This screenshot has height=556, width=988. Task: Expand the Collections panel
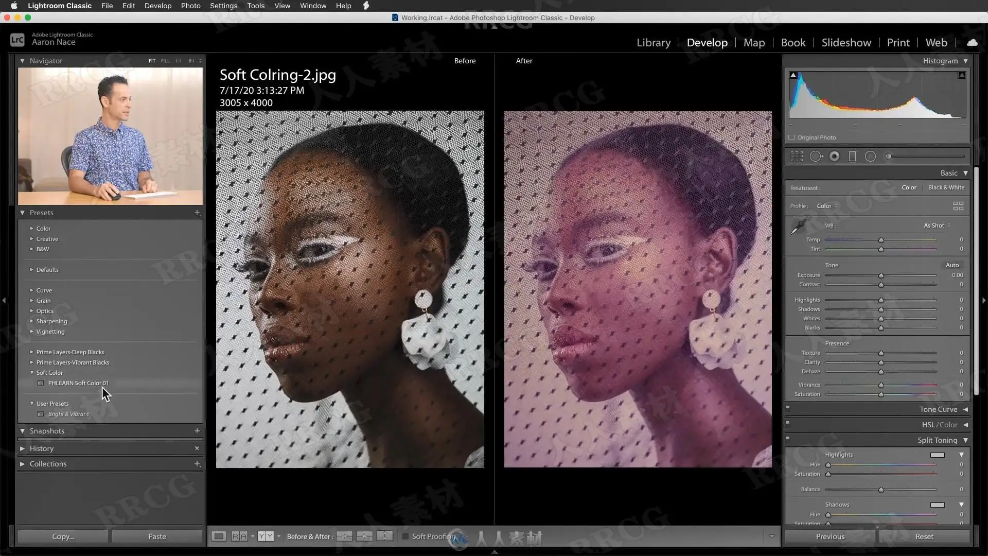22,464
